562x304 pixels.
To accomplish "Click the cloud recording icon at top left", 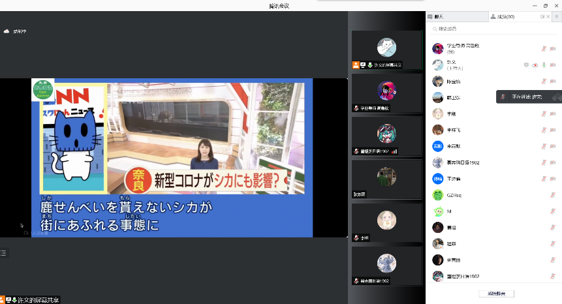I will coord(7,31).
